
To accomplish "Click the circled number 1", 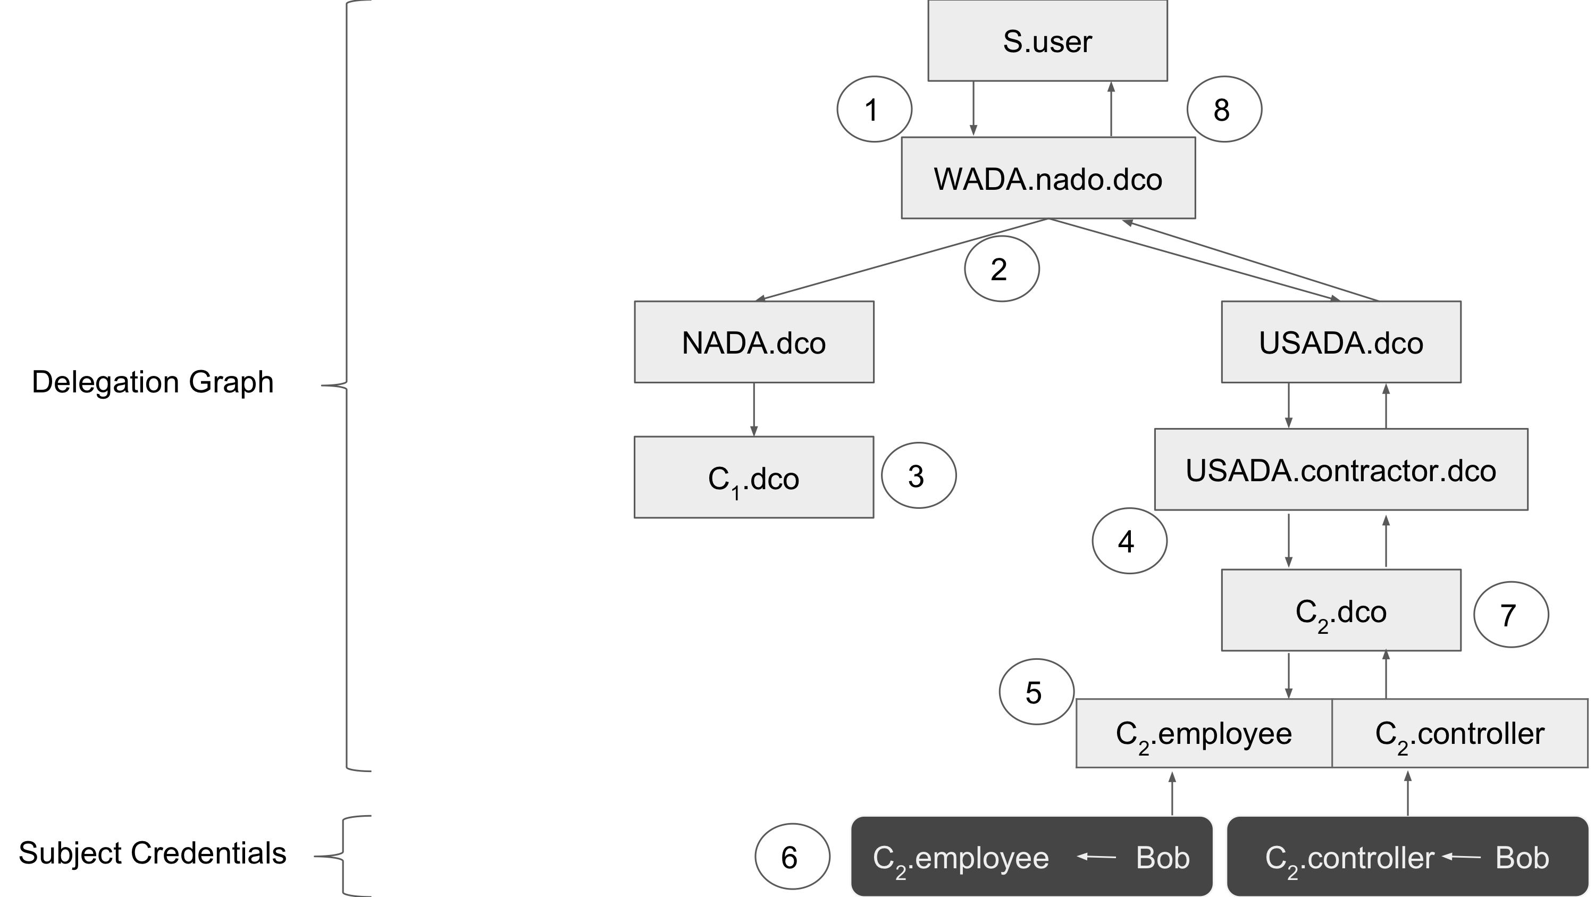I will pos(874,110).
